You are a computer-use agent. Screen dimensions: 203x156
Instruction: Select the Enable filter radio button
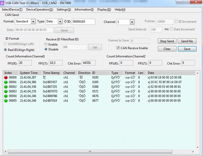point(46,45)
